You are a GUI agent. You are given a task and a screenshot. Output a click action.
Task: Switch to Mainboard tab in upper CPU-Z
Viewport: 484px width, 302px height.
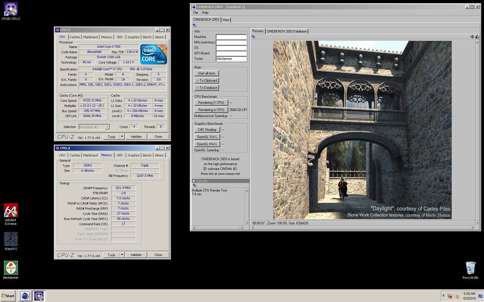click(90, 37)
